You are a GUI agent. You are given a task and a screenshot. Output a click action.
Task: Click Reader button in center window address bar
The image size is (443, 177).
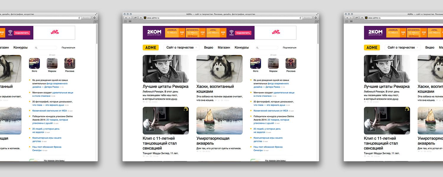pyautogui.click(x=307, y=18)
